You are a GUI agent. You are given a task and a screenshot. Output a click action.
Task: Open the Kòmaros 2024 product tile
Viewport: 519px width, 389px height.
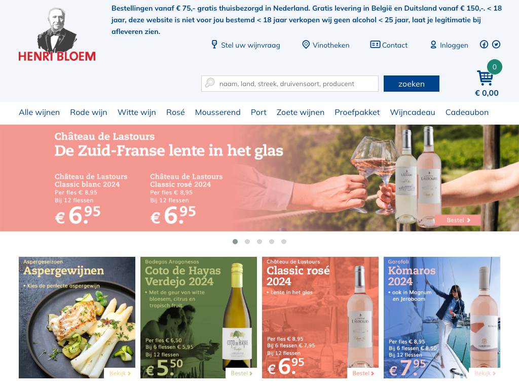442,318
